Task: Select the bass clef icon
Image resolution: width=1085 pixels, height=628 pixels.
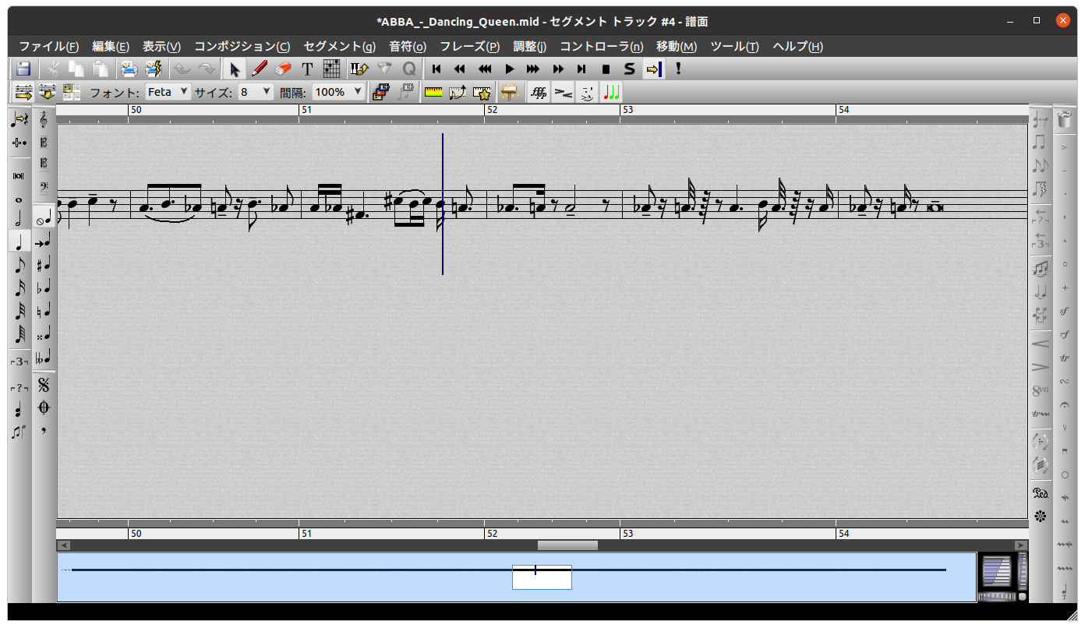Action: pos(44,186)
